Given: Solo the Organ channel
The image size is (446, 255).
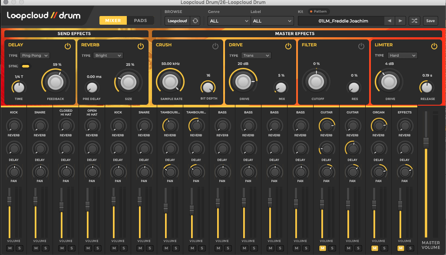Looking at the screenshot, I should (384, 248).
